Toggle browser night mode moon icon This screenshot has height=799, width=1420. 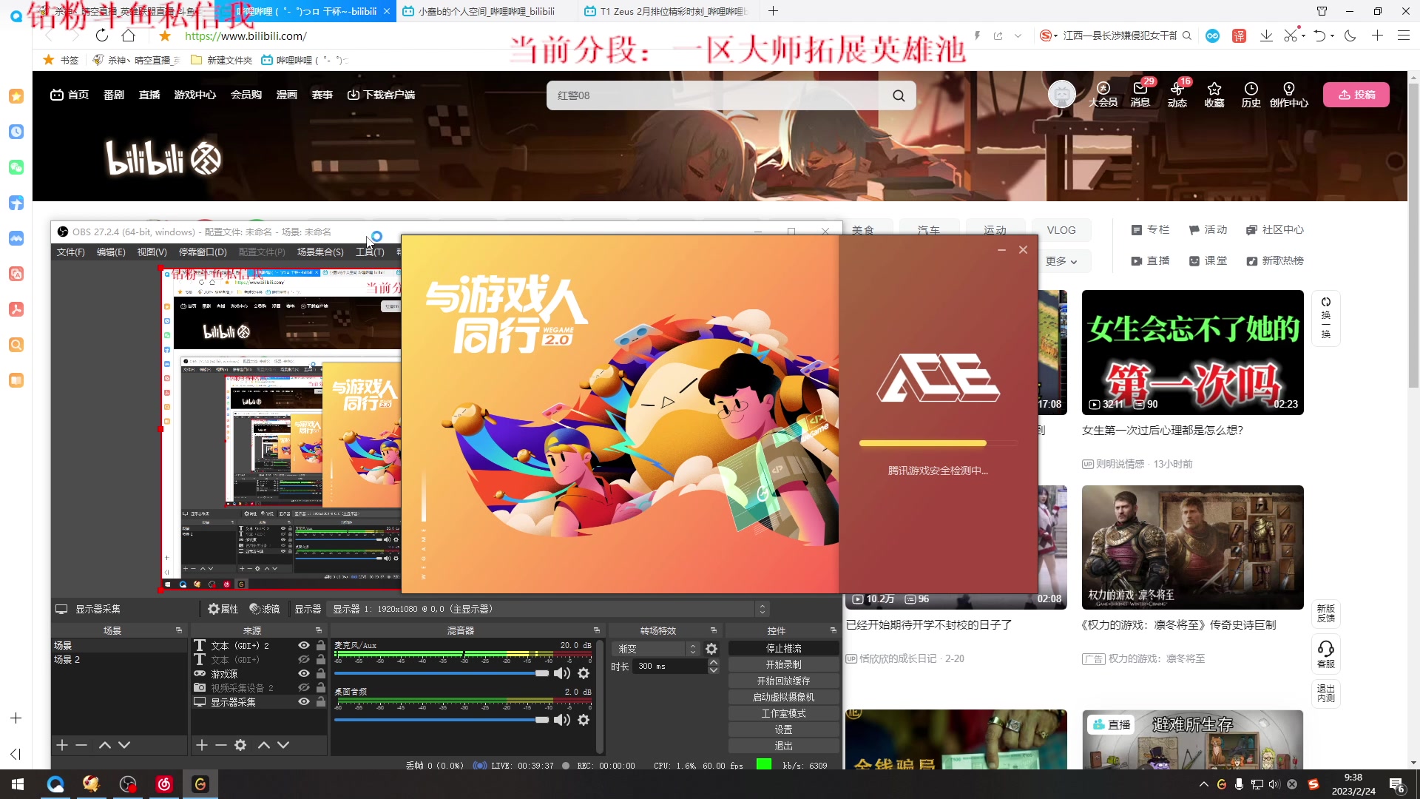1350,36
